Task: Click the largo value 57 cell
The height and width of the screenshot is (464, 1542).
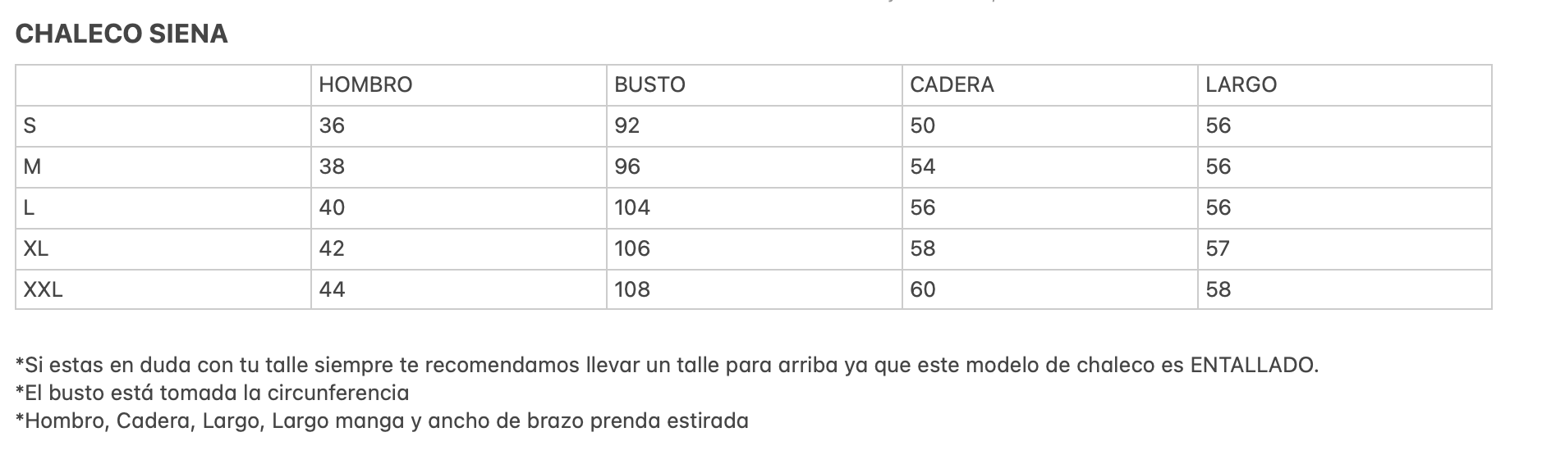Action: 1345,249
